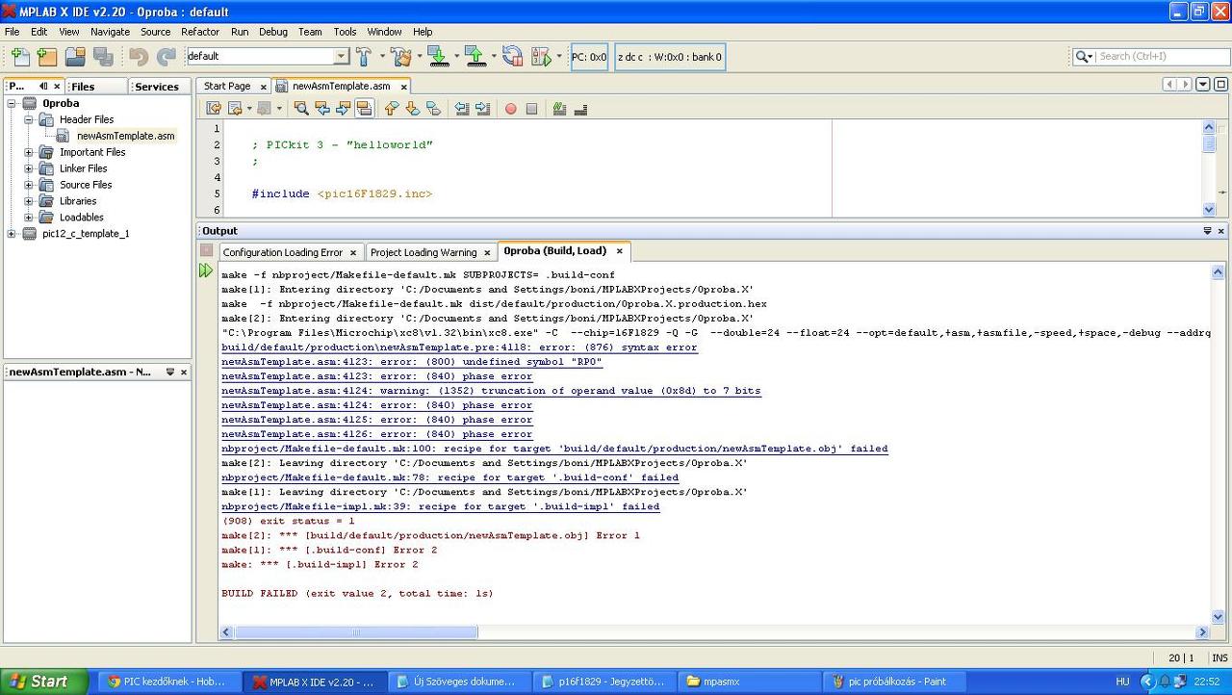Redo the last undone edit

(x=167, y=57)
